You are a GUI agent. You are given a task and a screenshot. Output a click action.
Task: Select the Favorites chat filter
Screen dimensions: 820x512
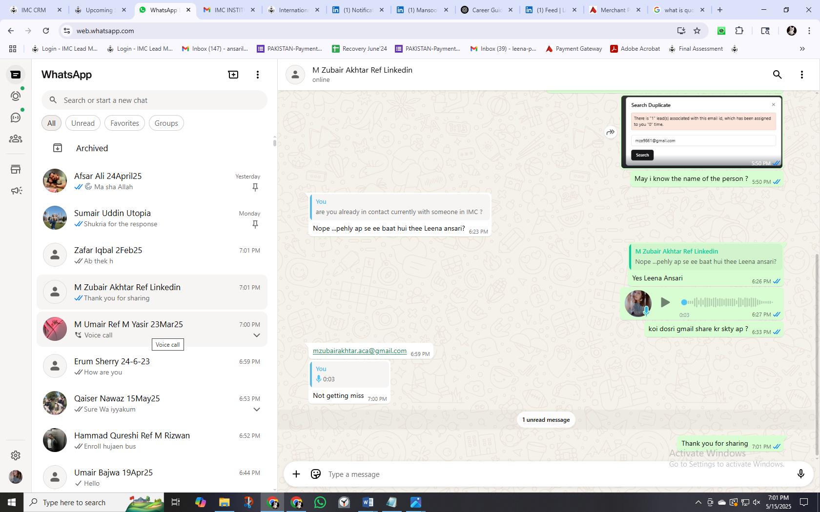124,123
